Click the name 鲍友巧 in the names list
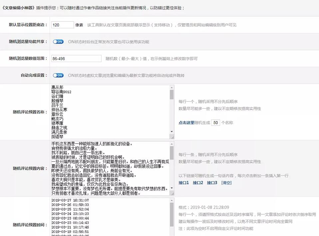Image resolution: width=319 pixels, height=236 pixels. point(57,119)
